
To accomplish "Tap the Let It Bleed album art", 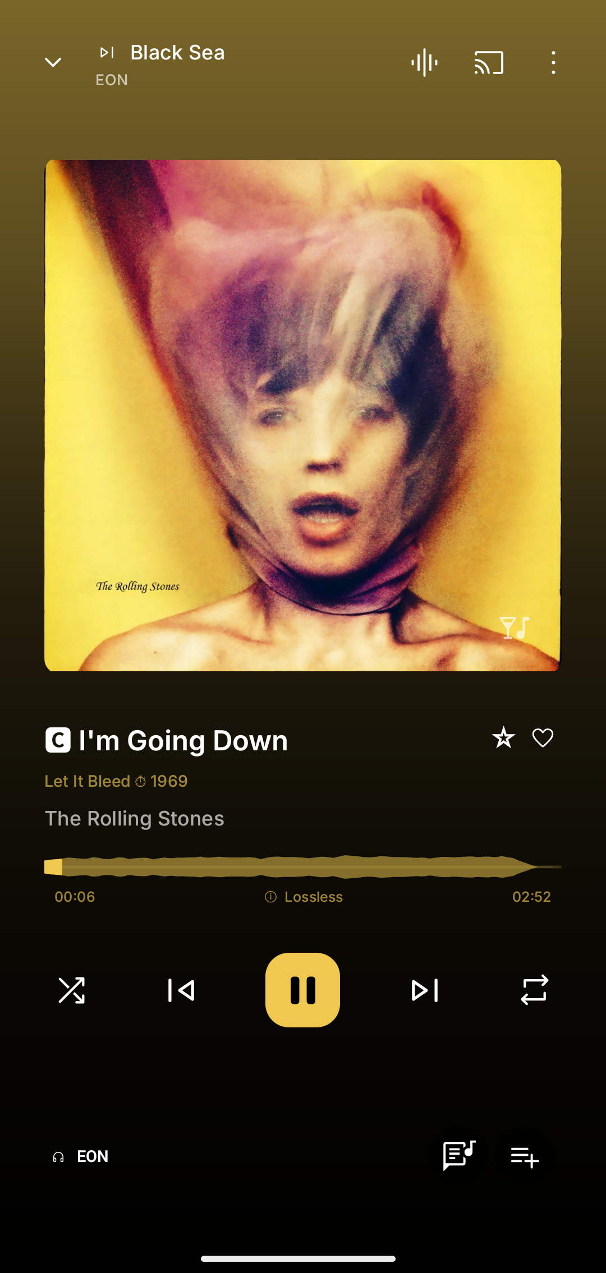I will 303,416.
